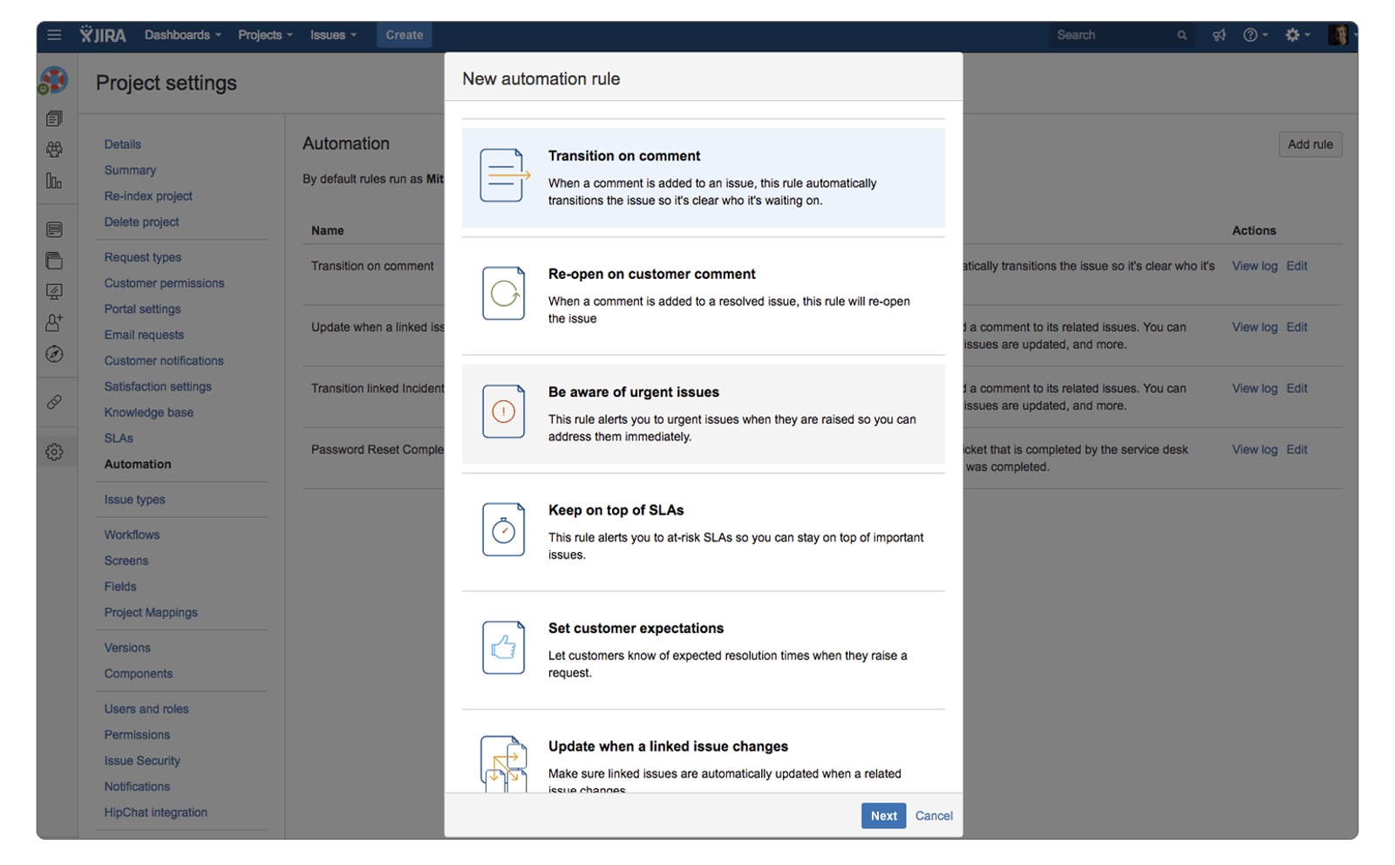Open Satisfaction settings page

pos(158,386)
